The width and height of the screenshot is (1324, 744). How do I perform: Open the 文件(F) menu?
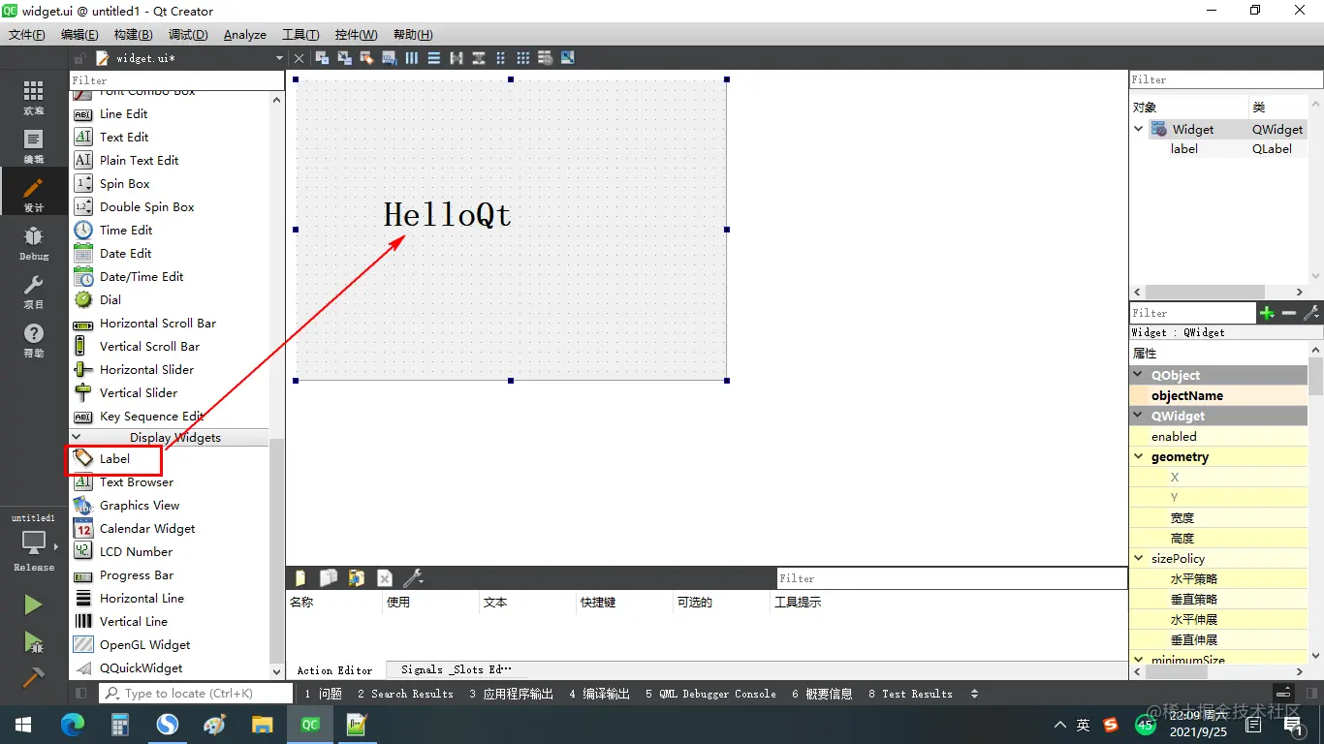(27, 35)
